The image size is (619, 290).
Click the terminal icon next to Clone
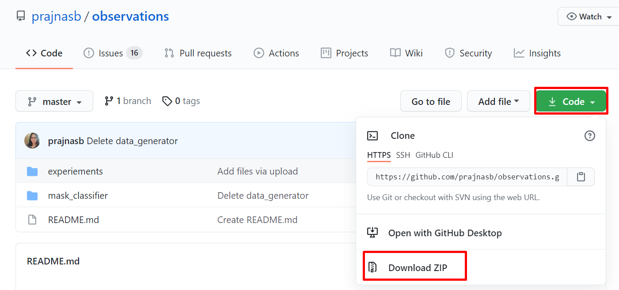pos(373,136)
